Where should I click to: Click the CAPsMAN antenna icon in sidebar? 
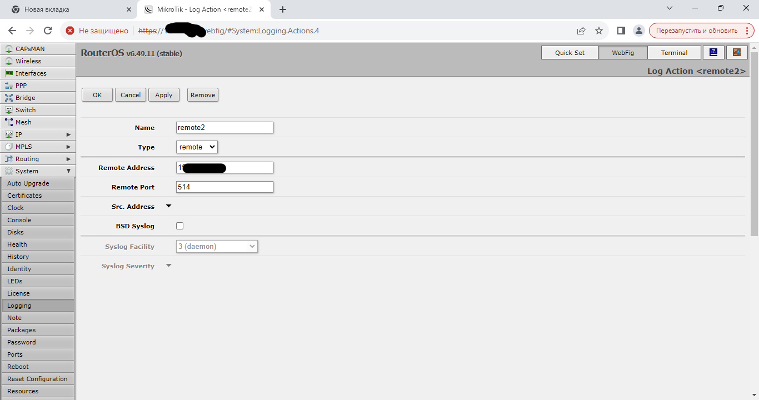9,49
